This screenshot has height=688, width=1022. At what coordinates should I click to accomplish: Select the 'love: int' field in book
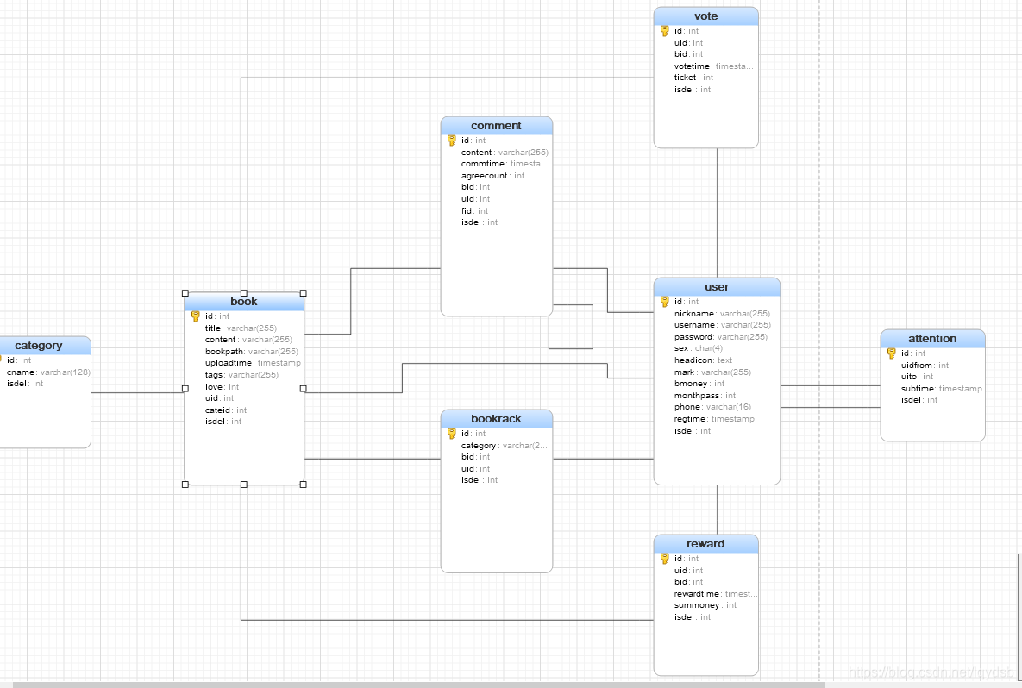pos(222,387)
